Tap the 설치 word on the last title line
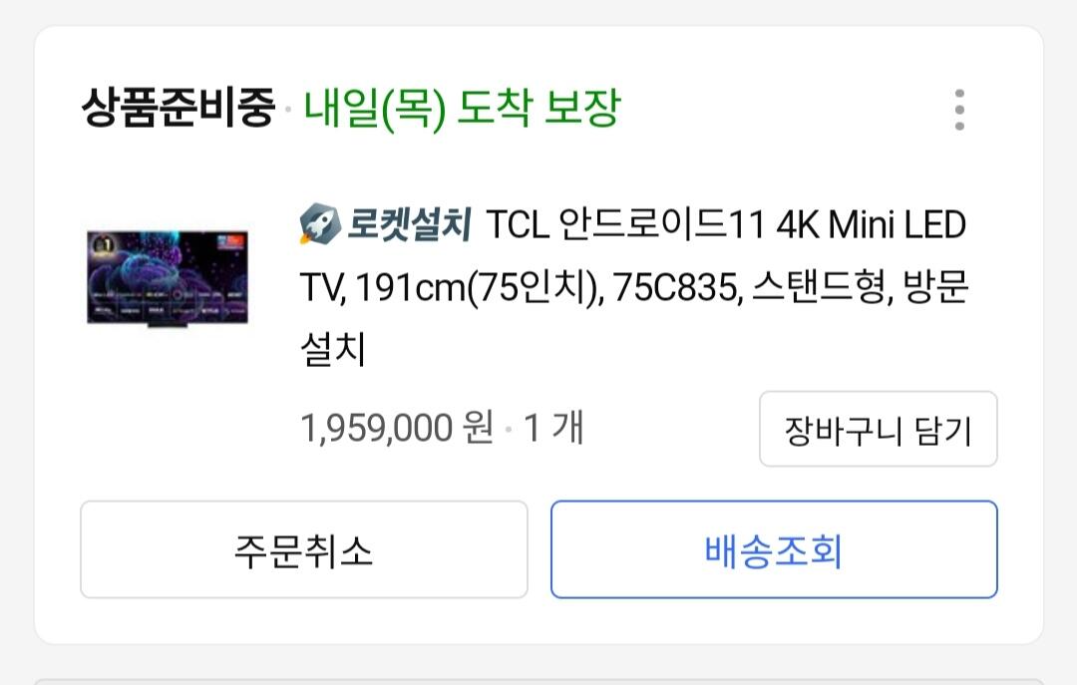The width and height of the screenshot is (1077, 685). [x=332, y=349]
